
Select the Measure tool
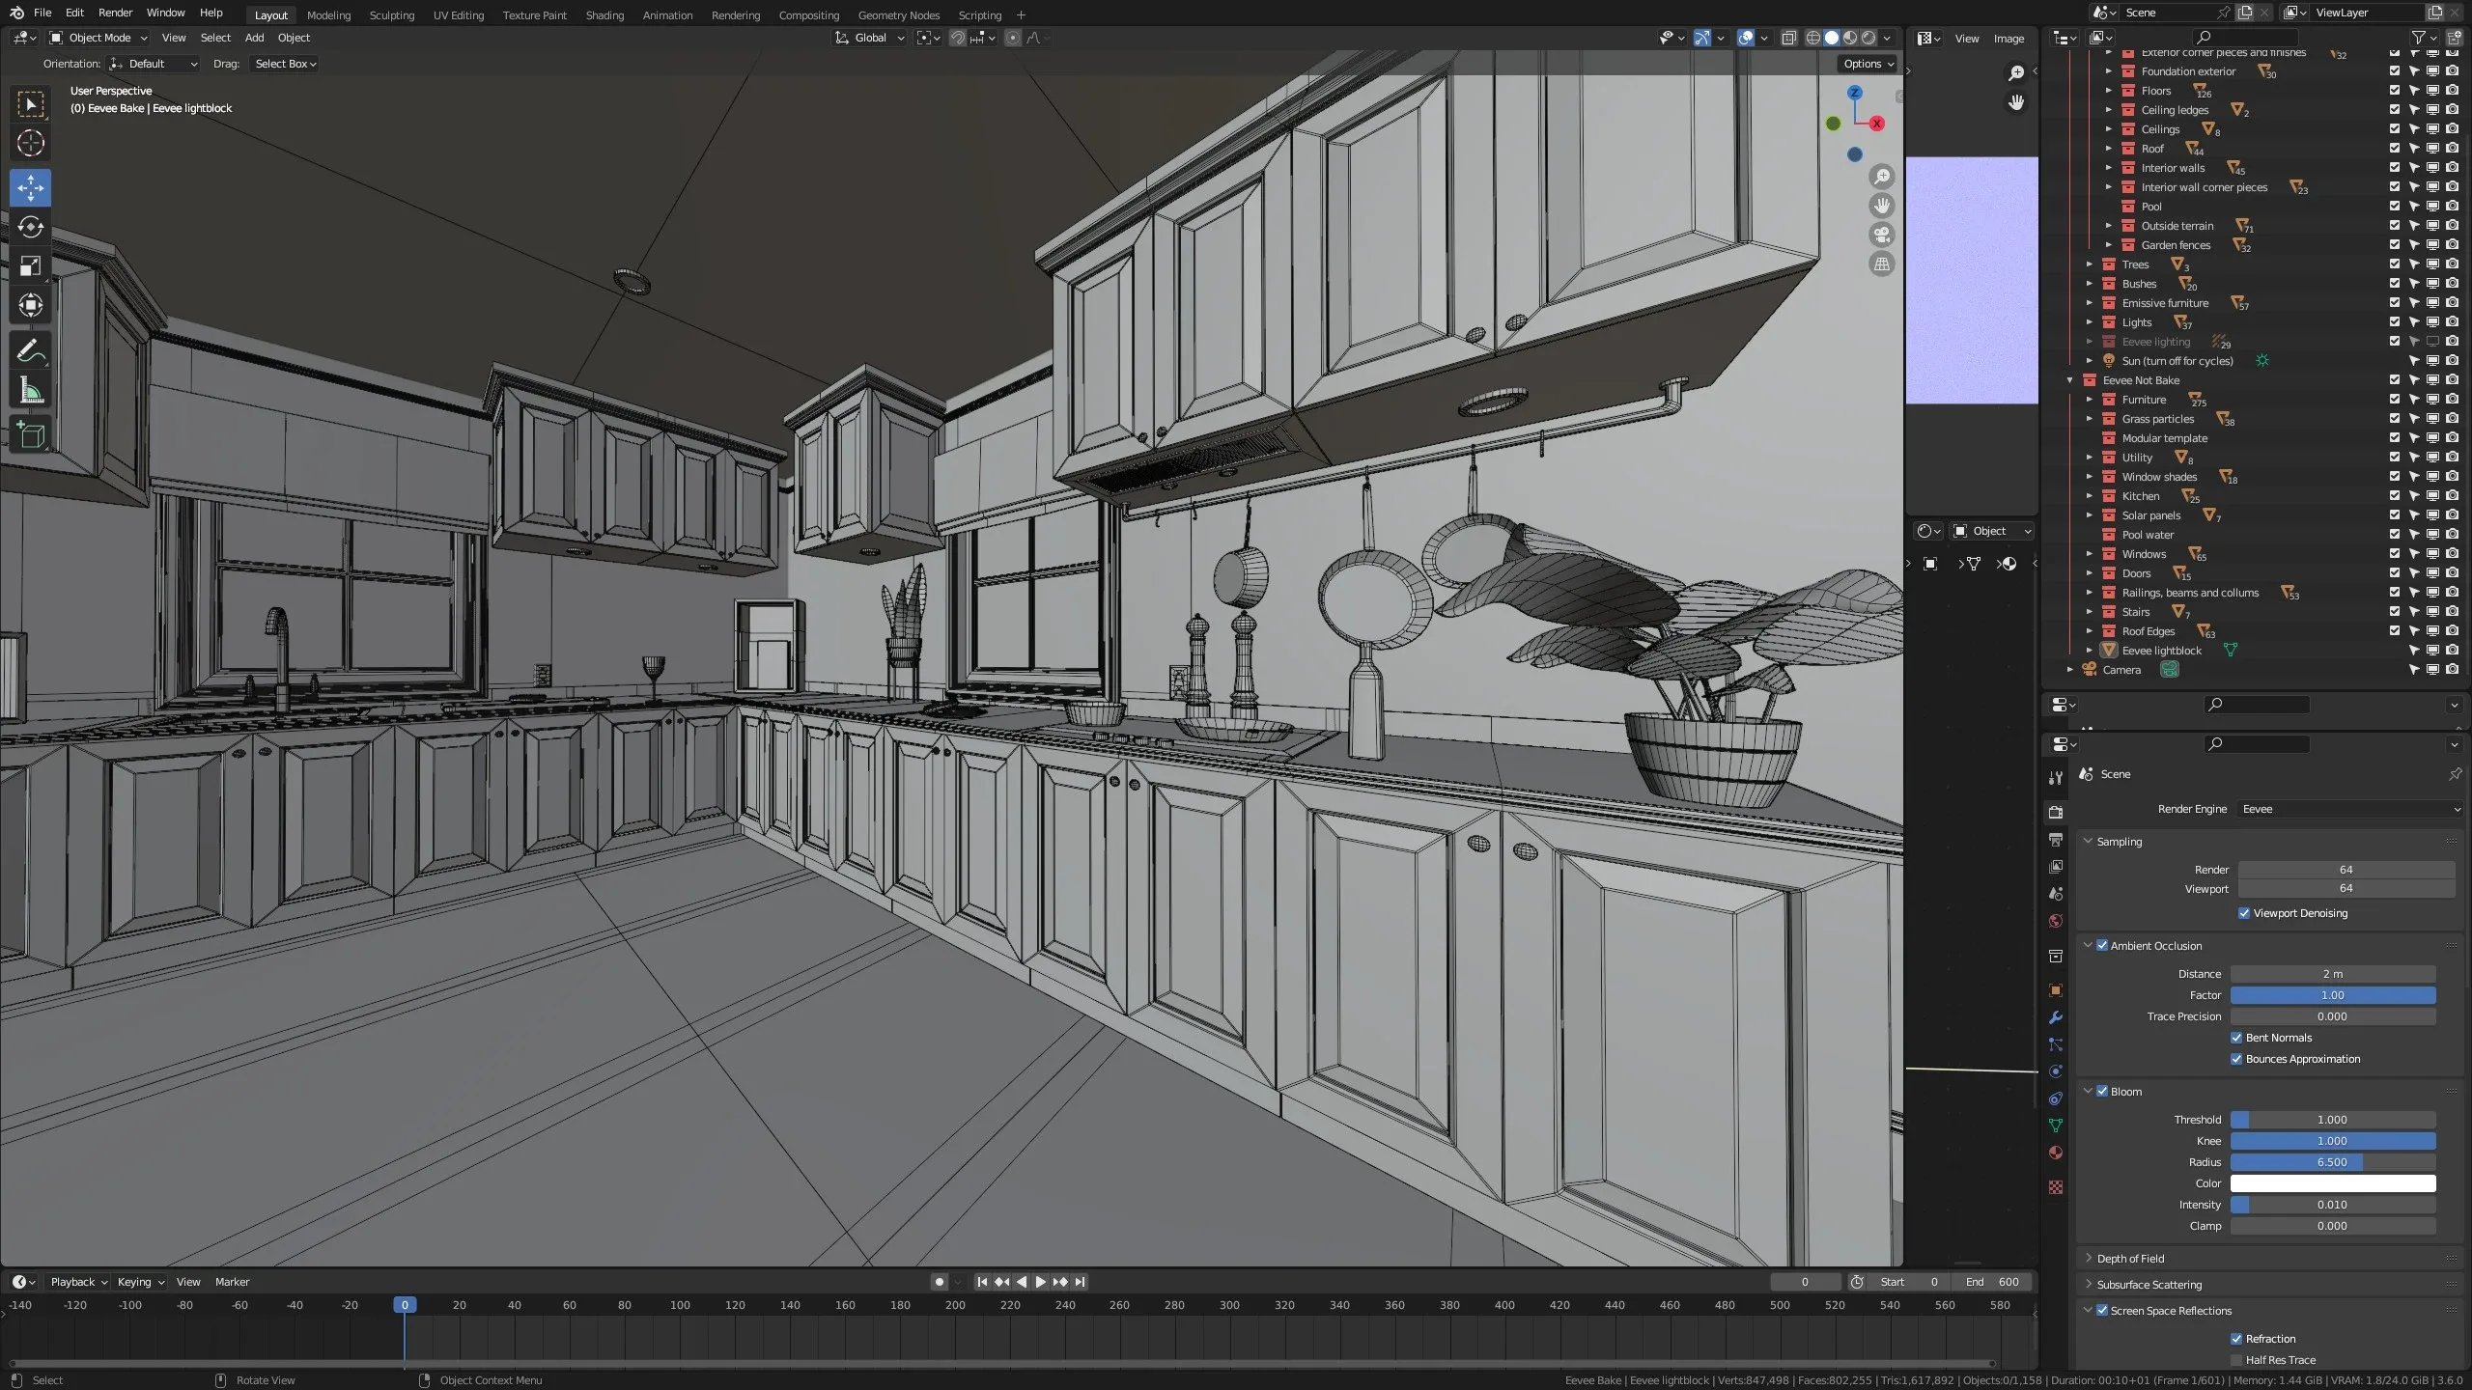(x=31, y=390)
